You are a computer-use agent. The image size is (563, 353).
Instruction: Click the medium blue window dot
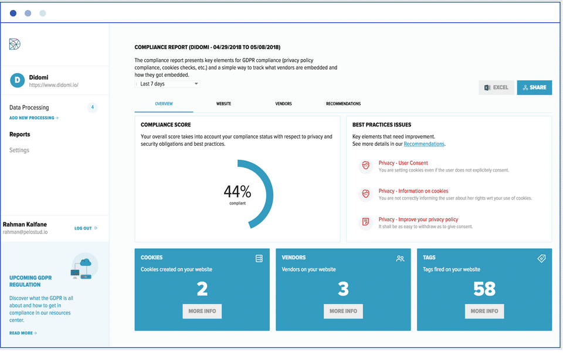(x=28, y=13)
